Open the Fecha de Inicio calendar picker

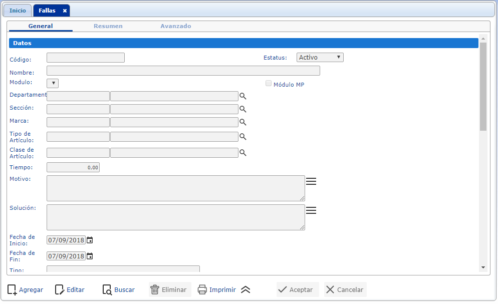coord(90,240)
